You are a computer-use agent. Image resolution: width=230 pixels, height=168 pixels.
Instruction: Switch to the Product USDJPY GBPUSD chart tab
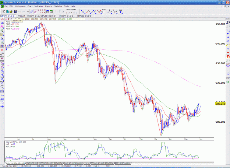coord(37,16)
